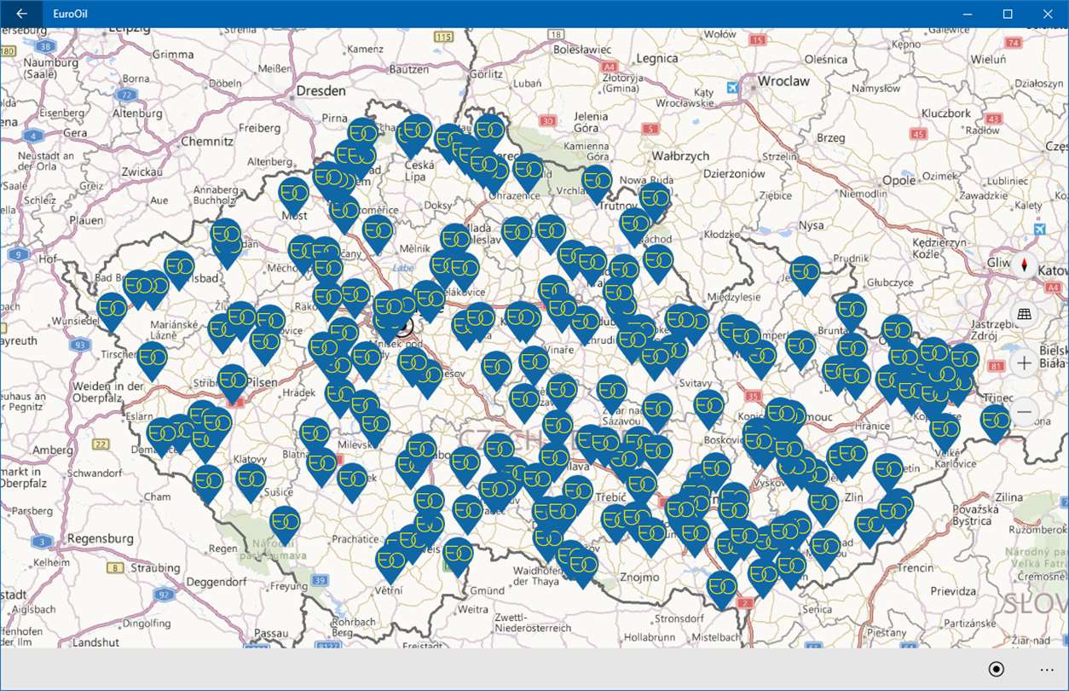Image resolution: width=1069 pixels, height=691 pixels.
Task: Select the station pin at Blatná
Action: tap(315, 436)
